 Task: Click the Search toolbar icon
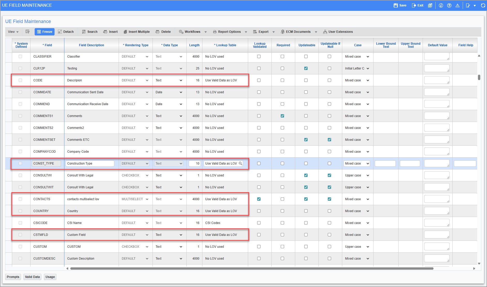click(84, 32)
